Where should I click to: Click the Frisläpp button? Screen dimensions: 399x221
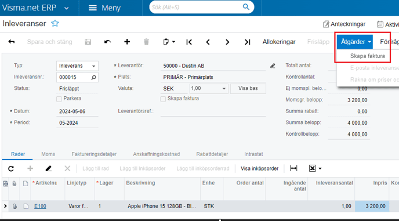318,42
